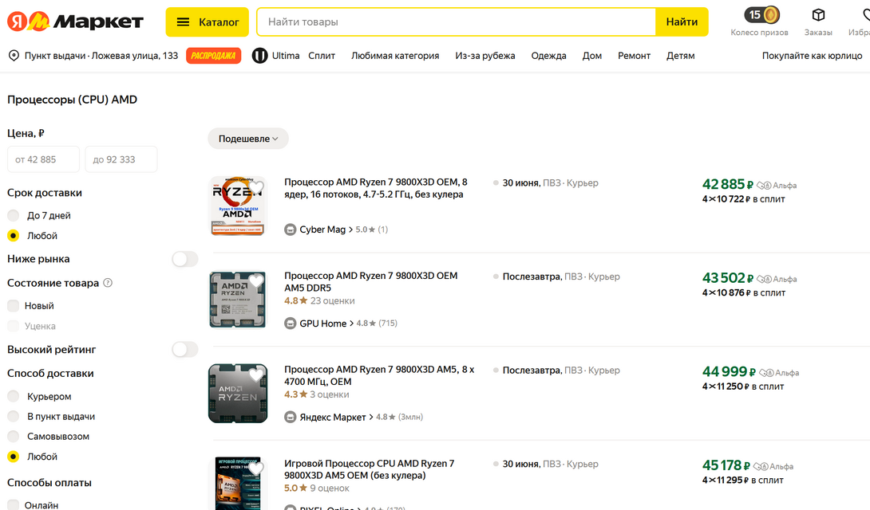Enable the Ниже рынка toggle
The image size is (870, 510).
[184, 259]
